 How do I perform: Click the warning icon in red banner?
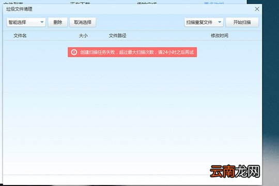point(74,52)
